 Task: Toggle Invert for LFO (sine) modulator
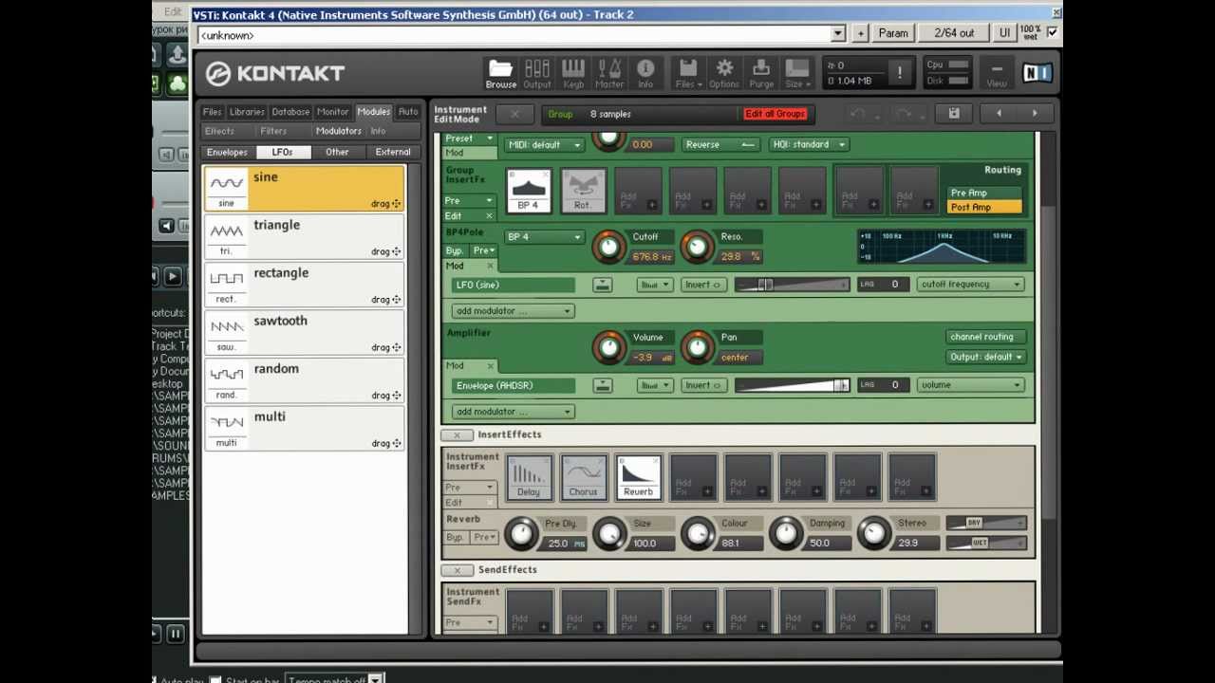[x=703, y=285]
